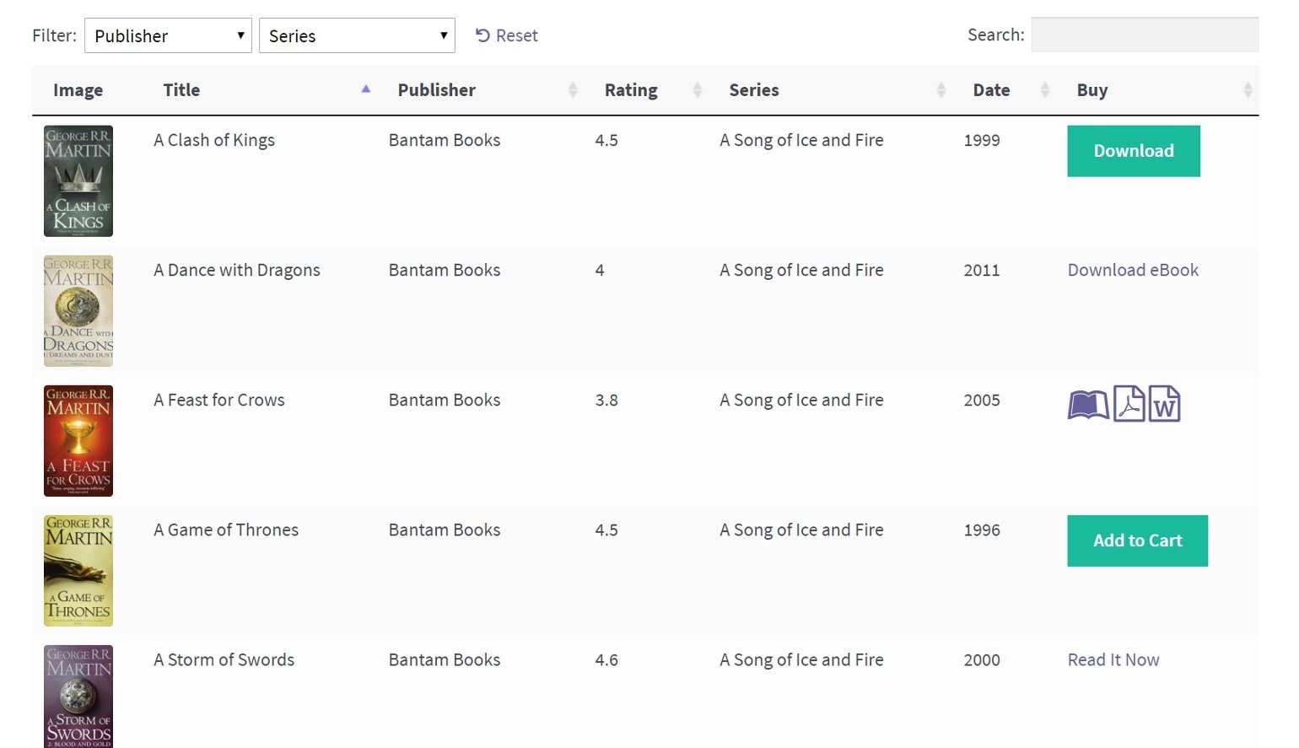Click A Game of Thrones cover image

click(x=78, y=571)
